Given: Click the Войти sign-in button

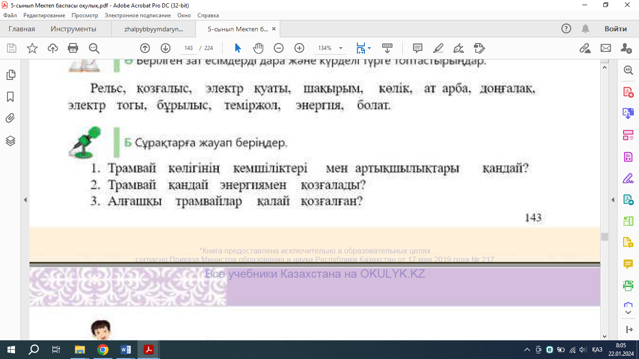Looking at the screenshot, I should [616, 29].
